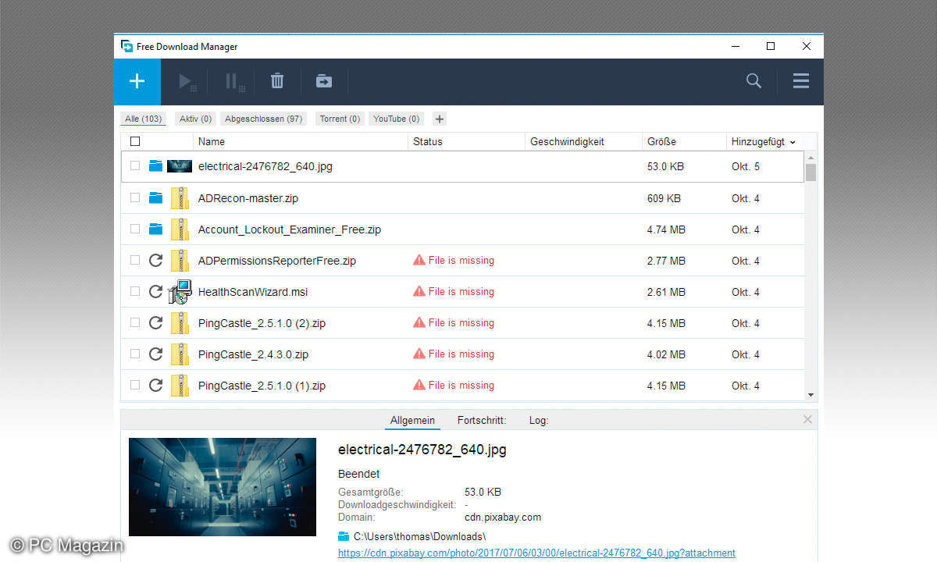Screen dimensions: 937x562
Task: Switch to Fortschritt details tab
Action: pyautogui.click(x=482, y=420)
